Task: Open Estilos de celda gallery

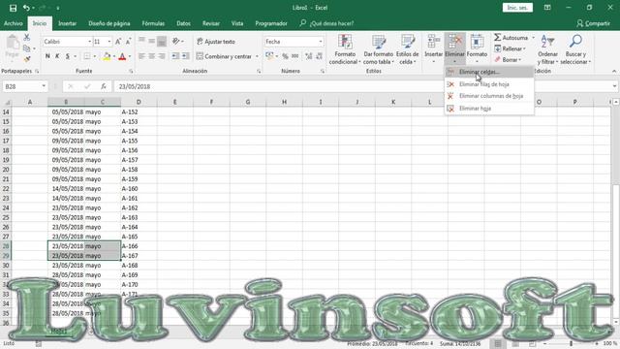Action: click(407, 49)
